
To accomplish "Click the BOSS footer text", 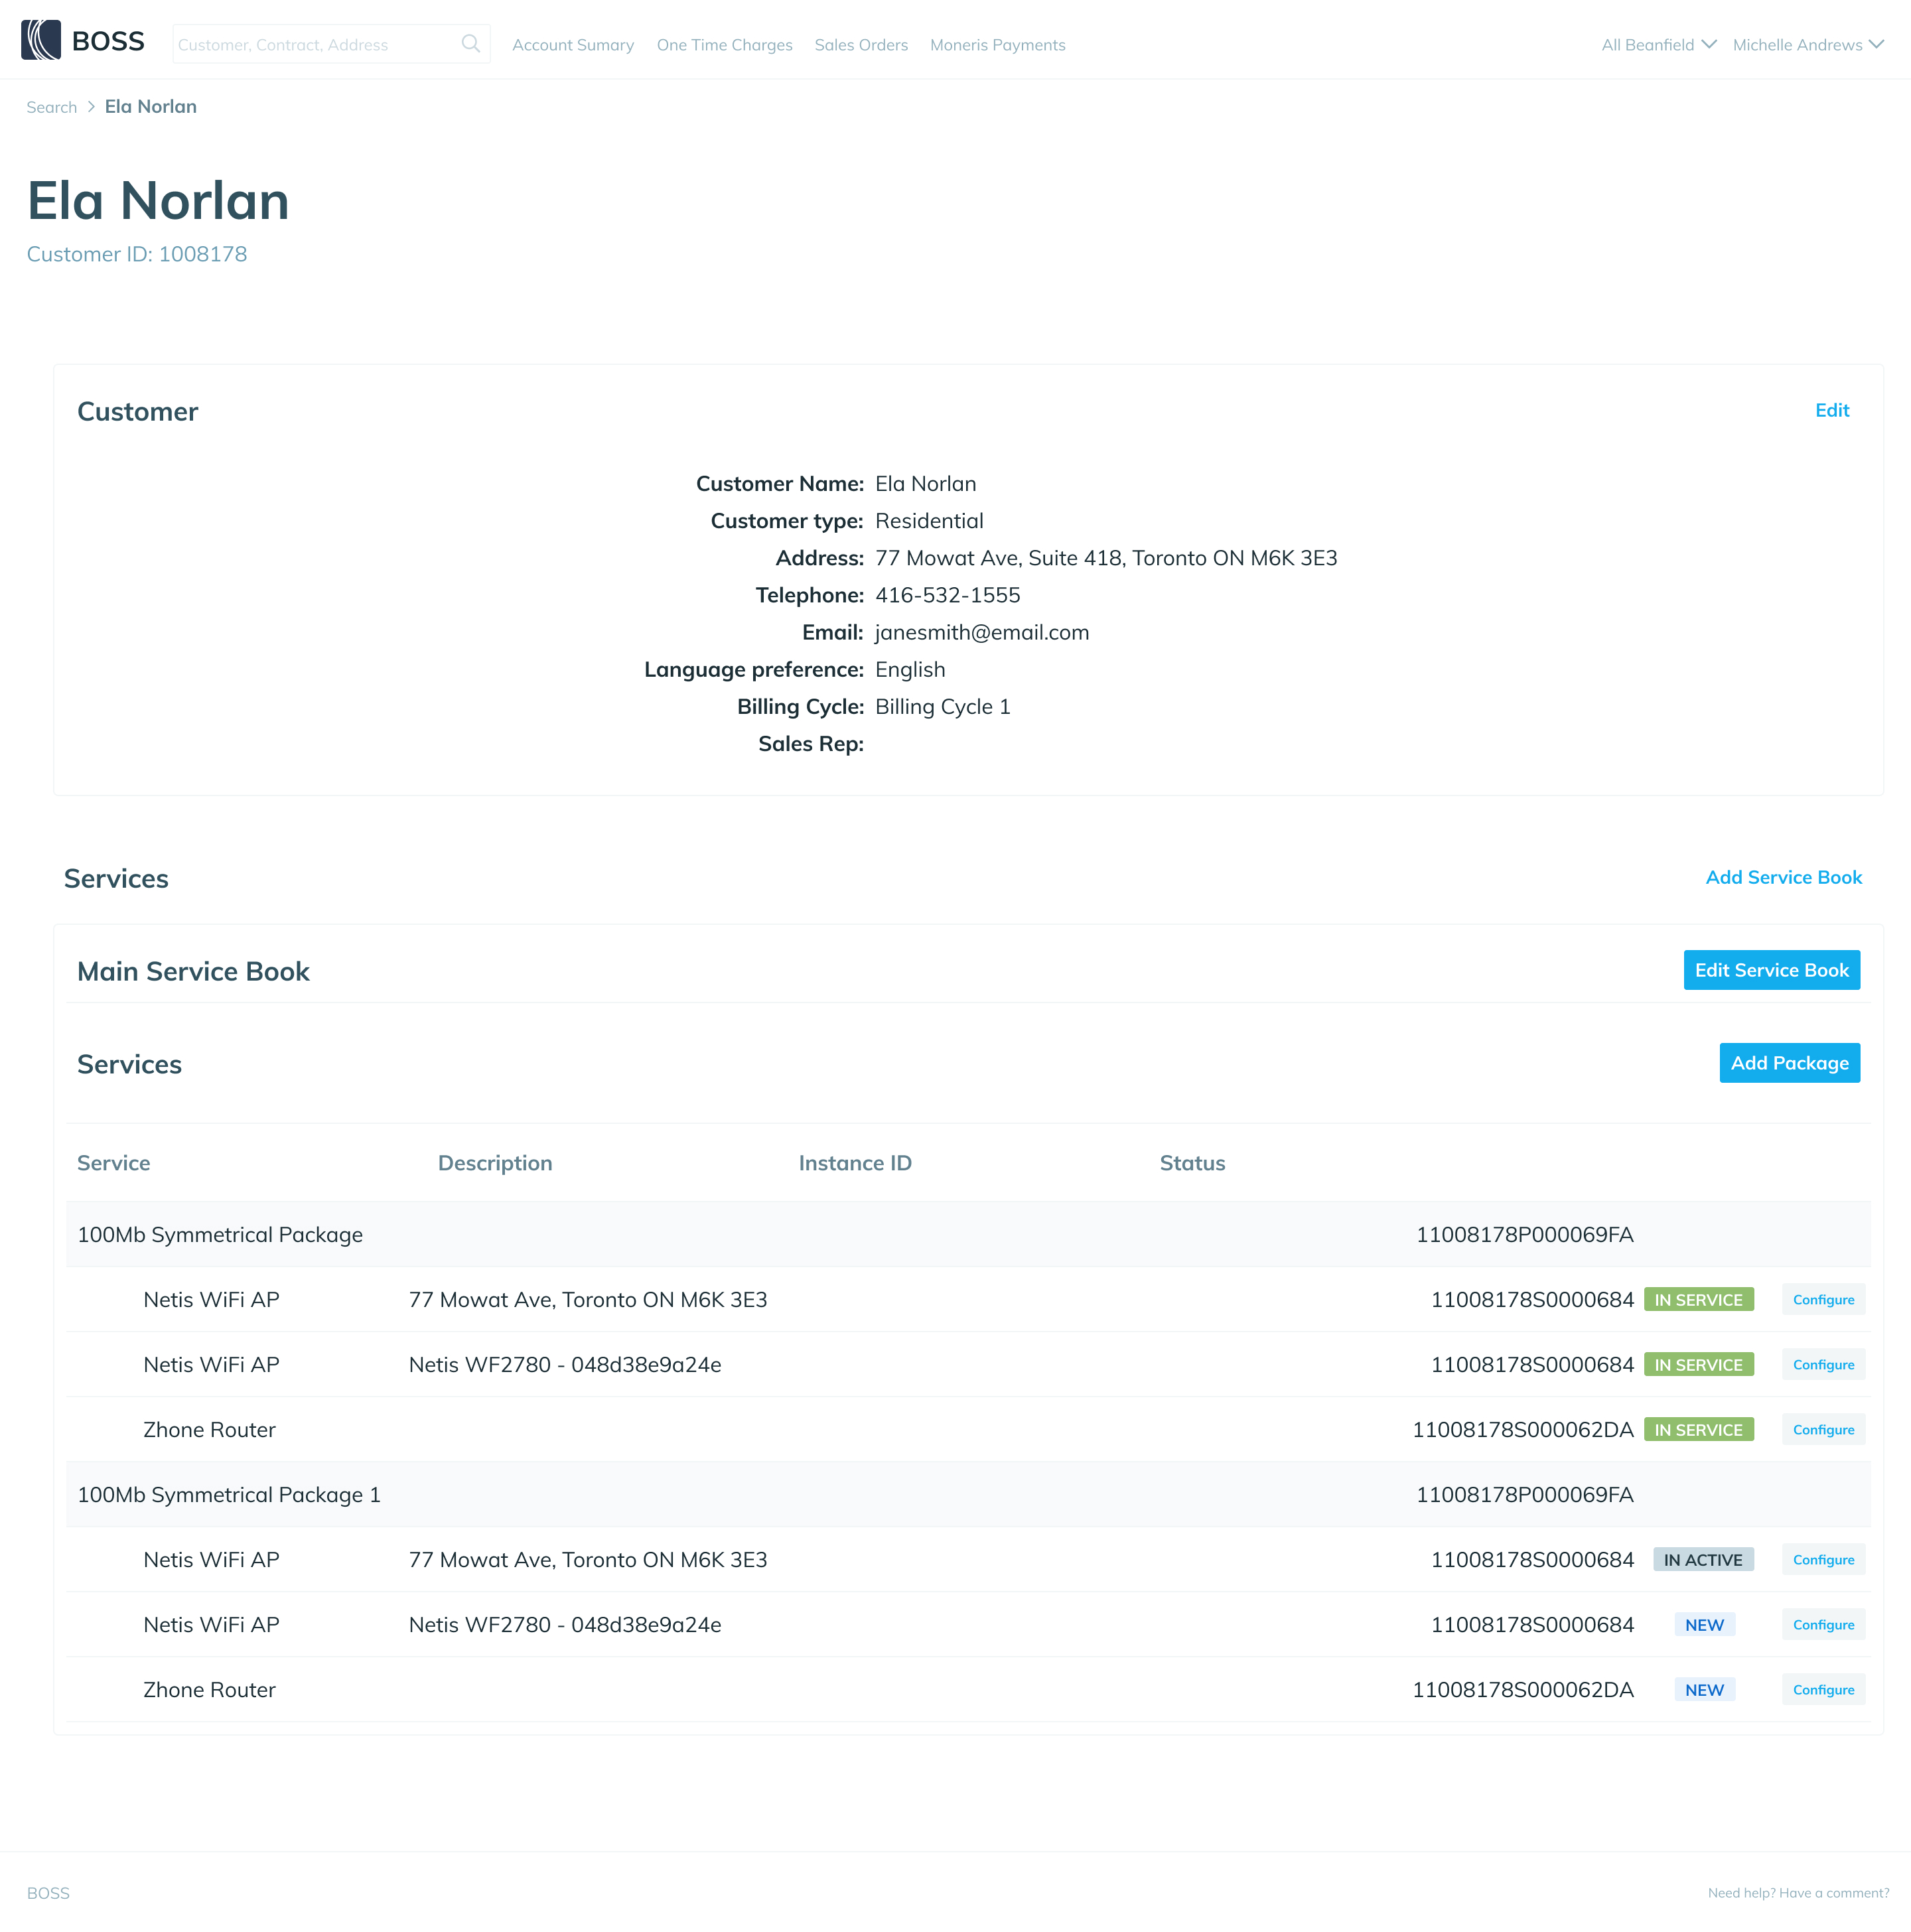I will click(48, 1893).
